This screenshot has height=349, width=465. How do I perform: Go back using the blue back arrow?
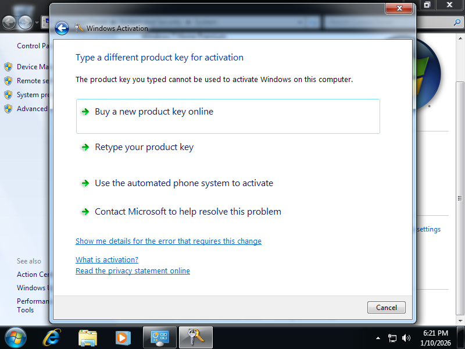click(x=62, y=29)
